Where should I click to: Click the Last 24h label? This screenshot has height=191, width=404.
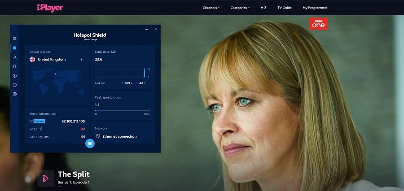pos(100,83)
